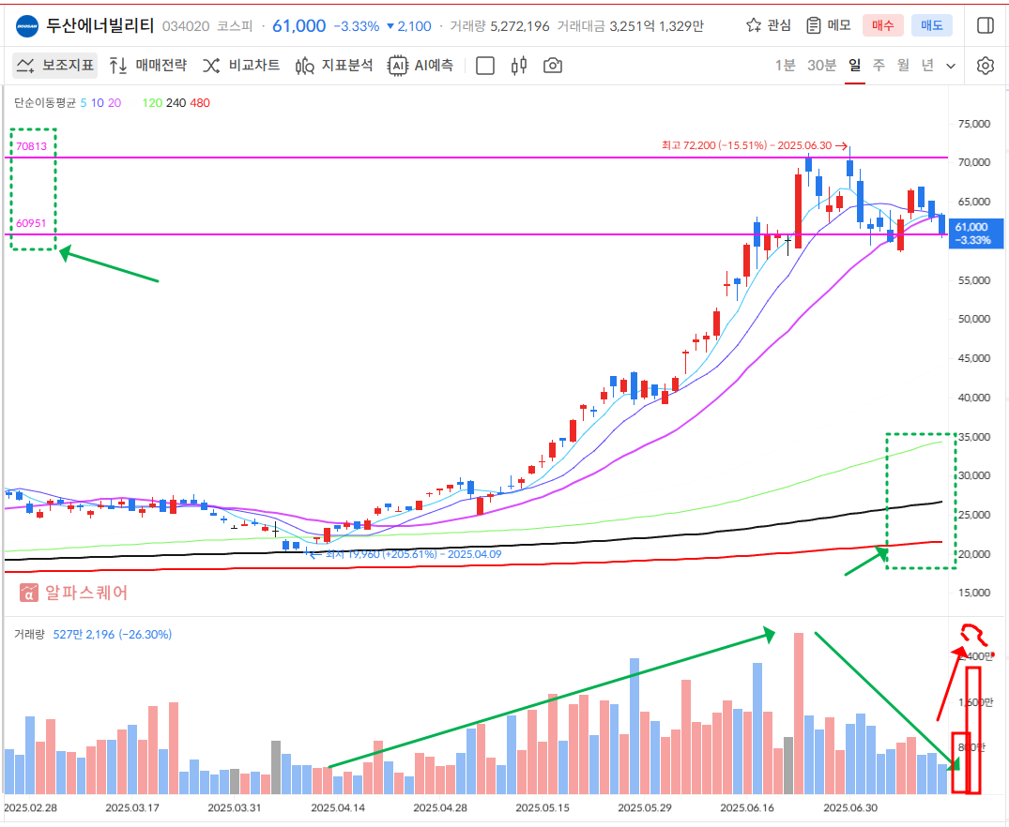Toggle the side panel layout icon
This screenshot has width=1009, height=827.
[986, 25]
